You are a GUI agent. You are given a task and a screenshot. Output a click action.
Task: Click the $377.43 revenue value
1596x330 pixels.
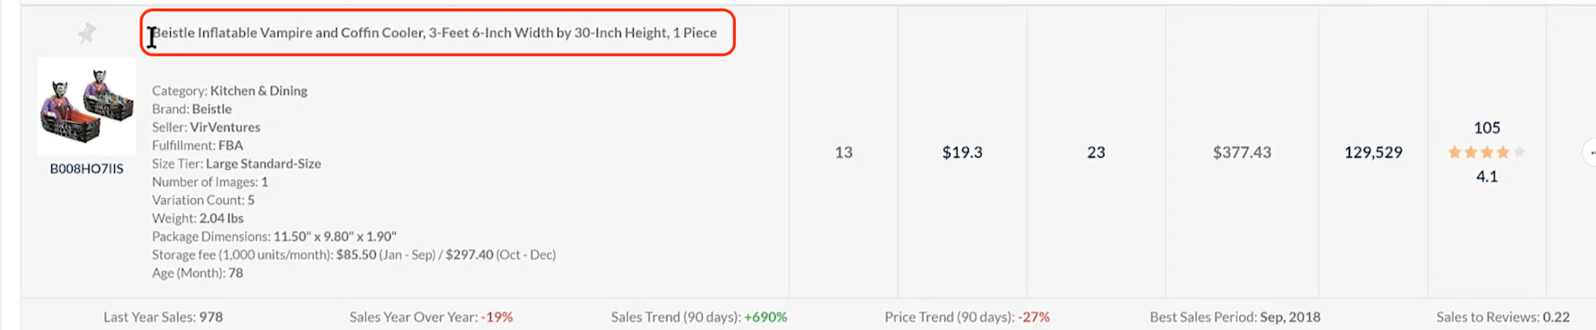1241,152
